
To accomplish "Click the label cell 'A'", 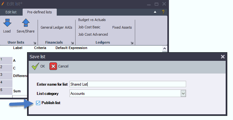I will pos(14,60).
